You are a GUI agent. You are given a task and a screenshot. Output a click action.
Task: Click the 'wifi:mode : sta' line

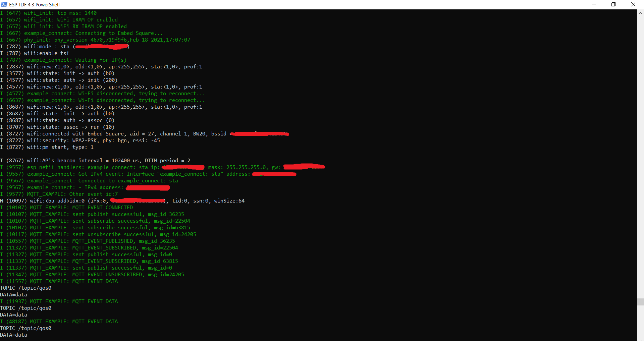(x=65, y=47)
